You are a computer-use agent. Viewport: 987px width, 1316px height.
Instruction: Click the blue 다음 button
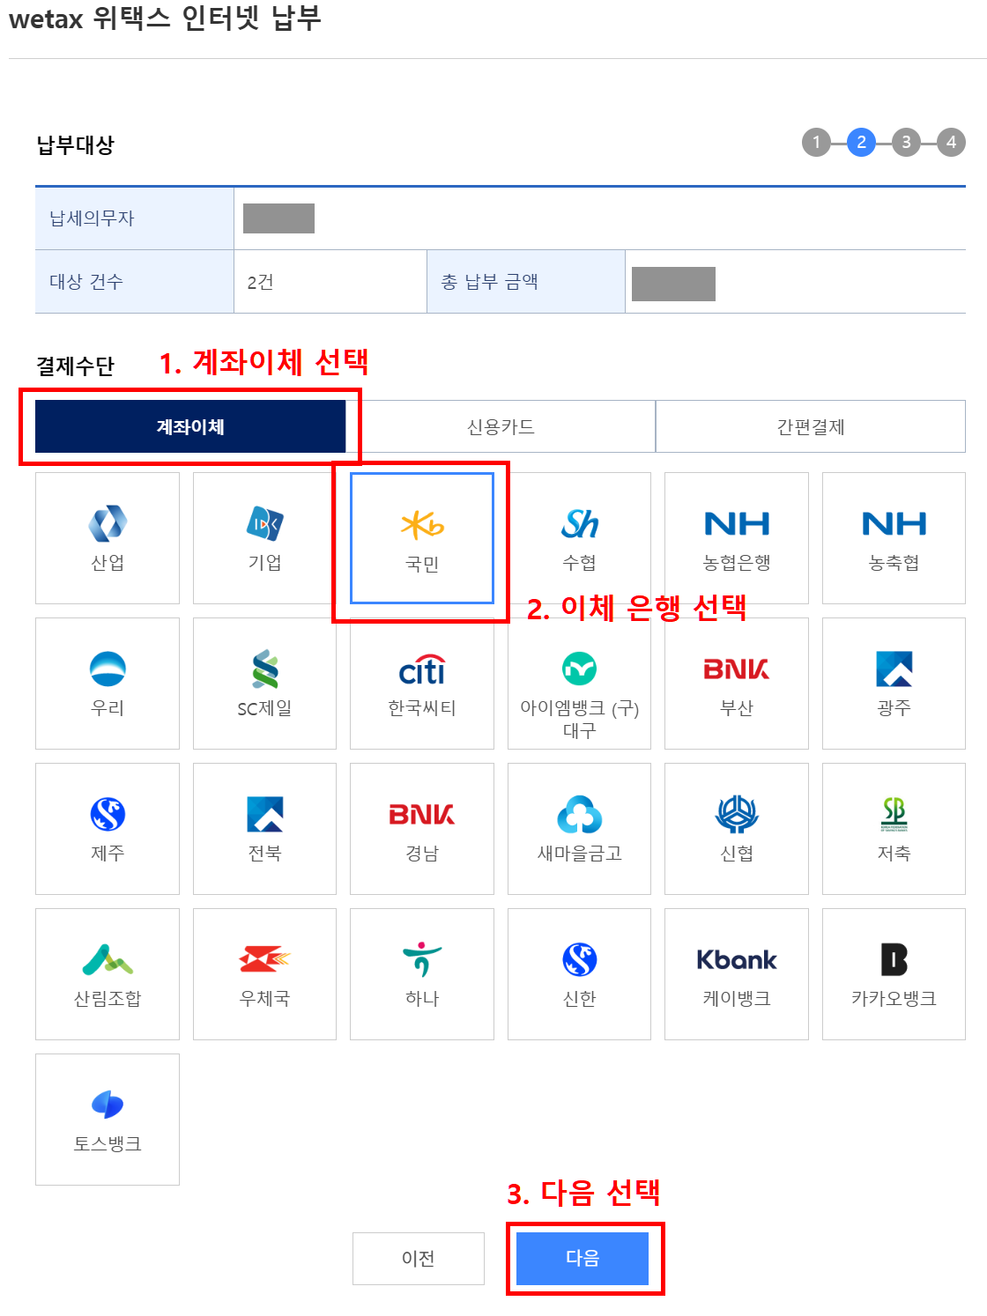[583, 1258]
